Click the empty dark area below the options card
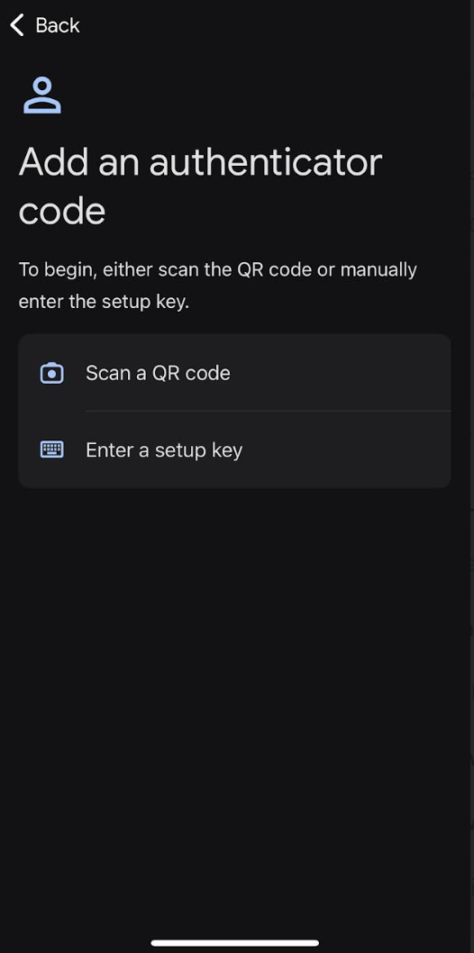This screenshot has height=953, width=474. click(x=237, y=699)
